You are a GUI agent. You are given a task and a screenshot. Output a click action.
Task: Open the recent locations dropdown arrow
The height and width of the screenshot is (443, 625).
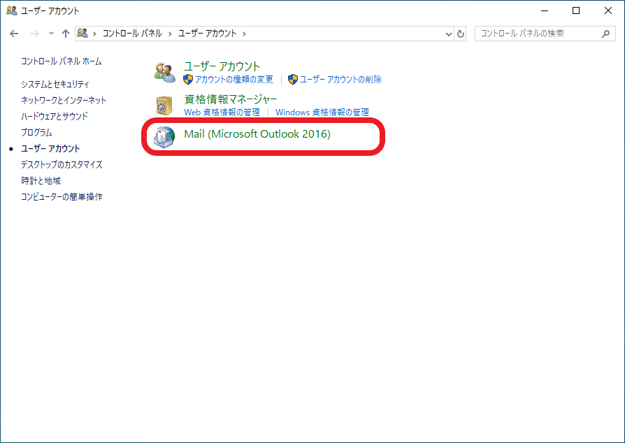(x=51, y=34)
